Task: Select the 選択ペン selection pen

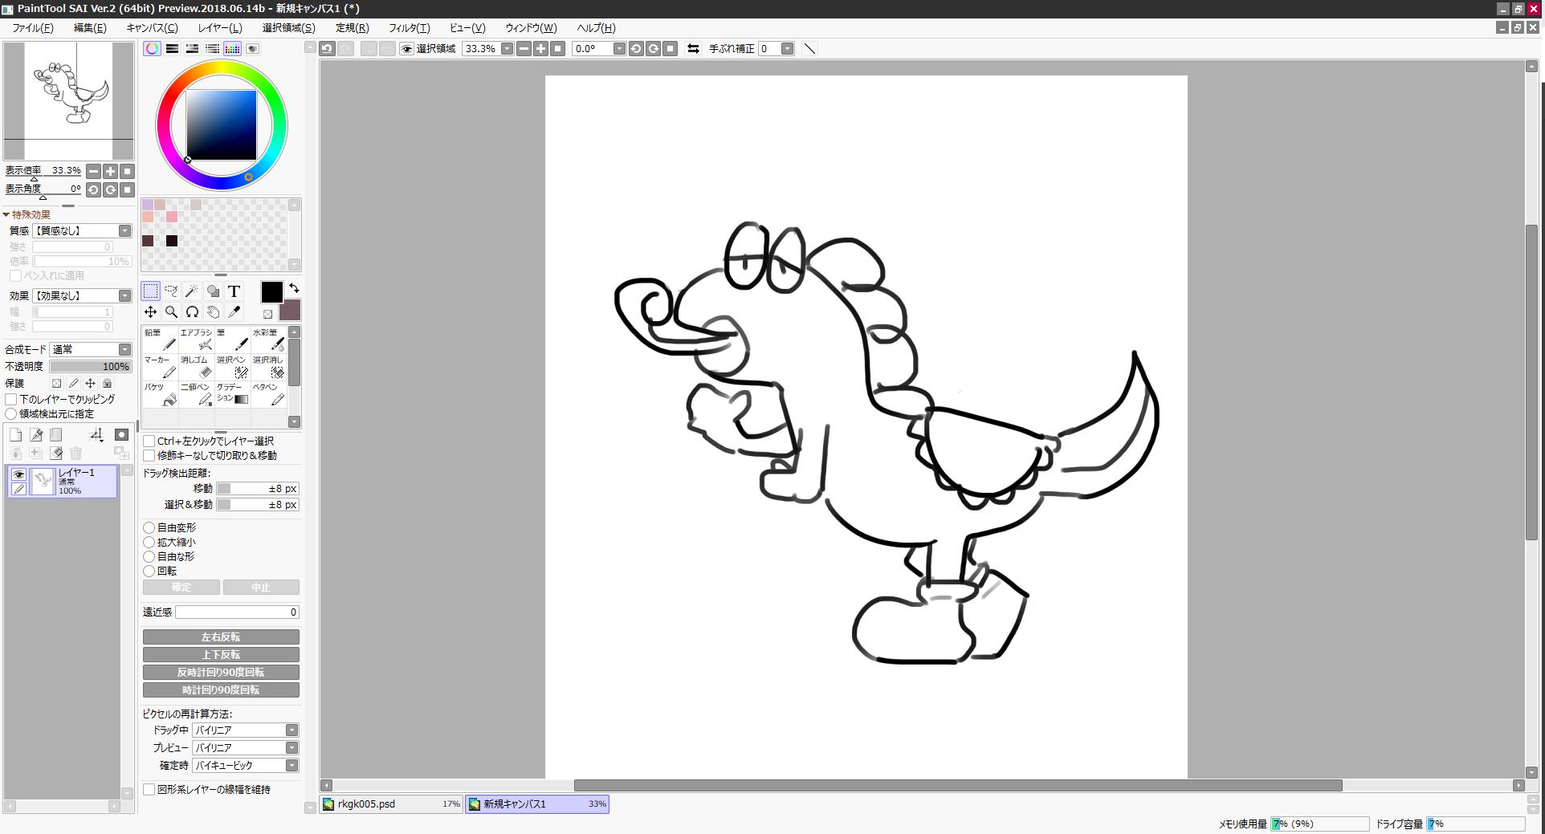Action: (233, 367)
